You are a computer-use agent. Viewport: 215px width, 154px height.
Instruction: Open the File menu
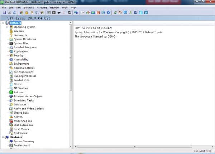point(4,8)
